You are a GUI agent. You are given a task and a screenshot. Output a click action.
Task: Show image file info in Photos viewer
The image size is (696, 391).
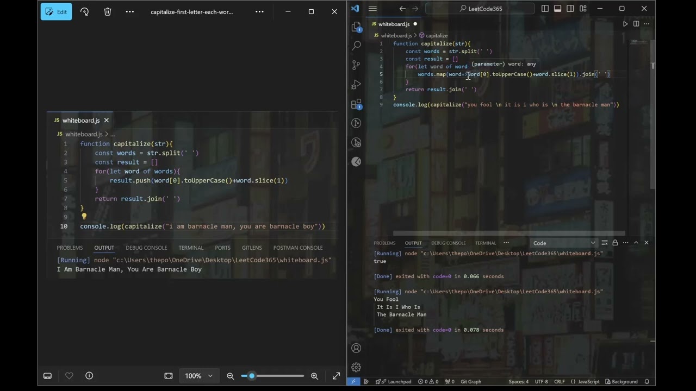coord(89,376)
